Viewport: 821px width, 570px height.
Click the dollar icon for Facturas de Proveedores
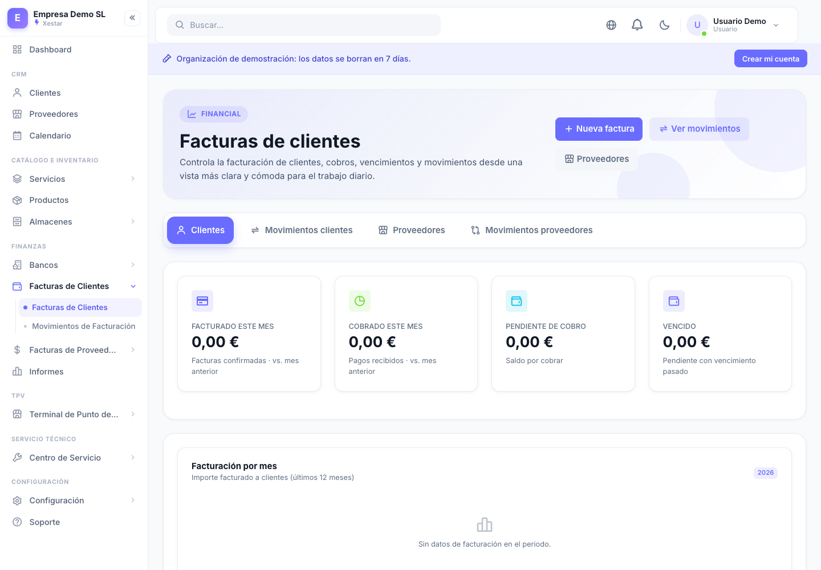tap(17, 350)
